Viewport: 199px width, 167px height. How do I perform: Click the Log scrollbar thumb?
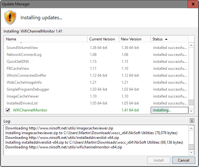click(191, 147)
